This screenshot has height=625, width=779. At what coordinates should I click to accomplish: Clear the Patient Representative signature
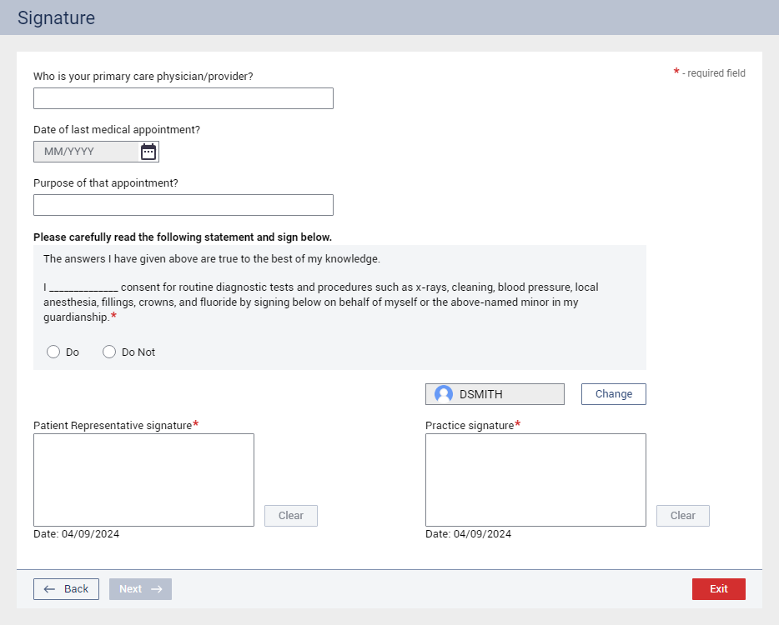290,516
